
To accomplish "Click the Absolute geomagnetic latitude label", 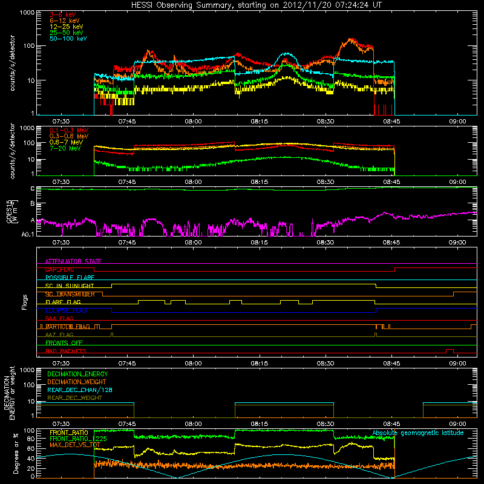I will pyautogui.click(x=418, y=433).
